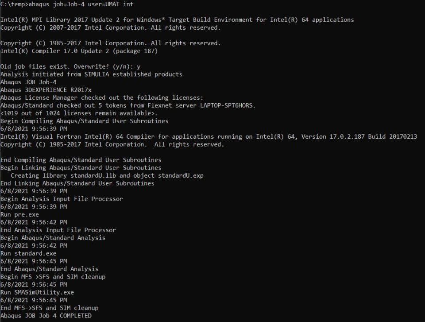Click the 'Abaqus License Manager checked out' line
The height and width of the screenshot is (322, 425).
coord(102,97)
